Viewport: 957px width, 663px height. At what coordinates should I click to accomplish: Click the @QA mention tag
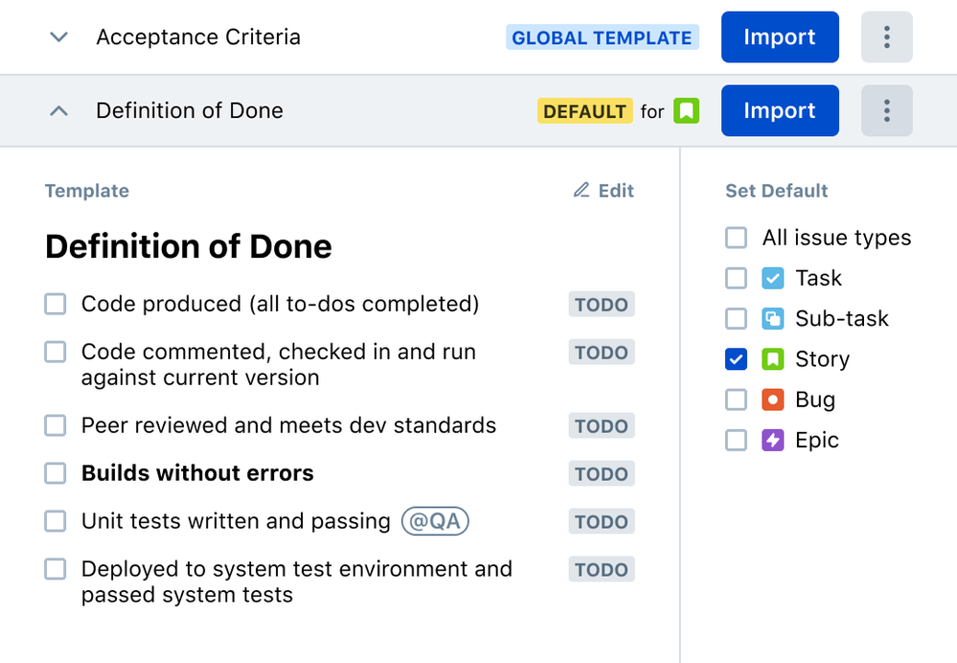pyautogui.click(x=434, y=520)
